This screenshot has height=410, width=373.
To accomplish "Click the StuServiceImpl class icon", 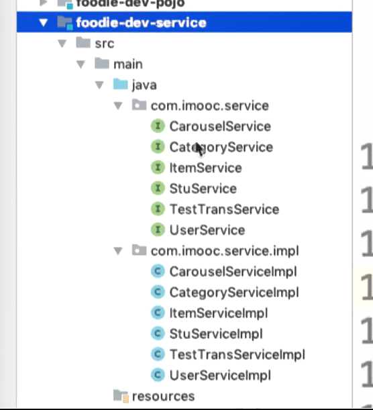I will (158, 334).
